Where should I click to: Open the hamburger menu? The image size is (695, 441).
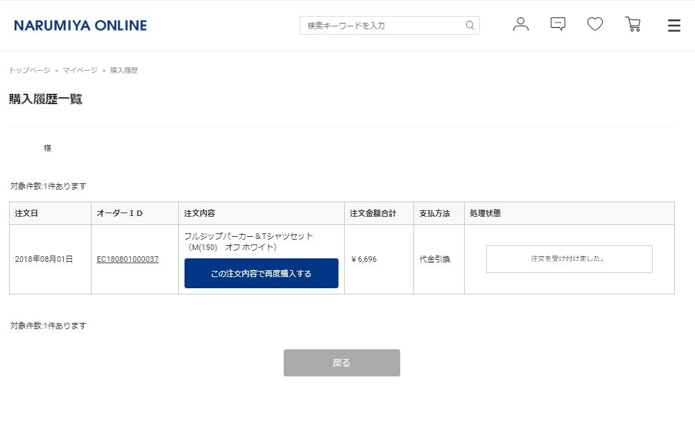(x=673, y=26)
